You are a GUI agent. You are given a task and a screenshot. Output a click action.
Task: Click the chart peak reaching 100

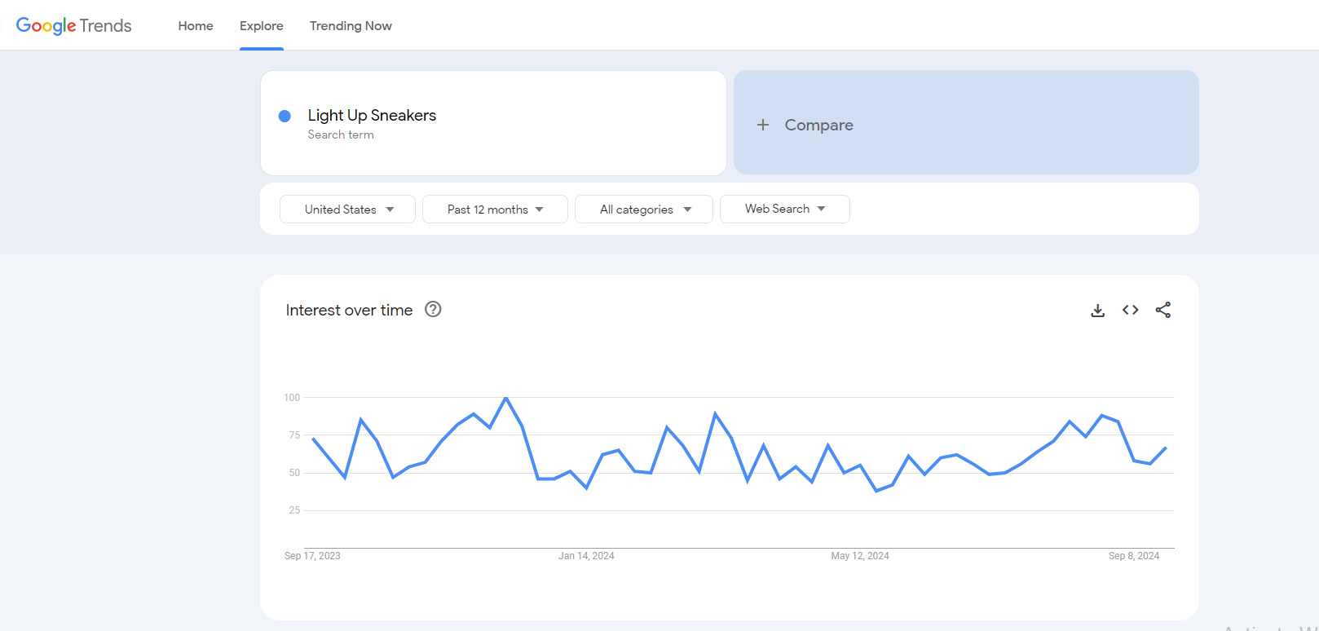tap(506, 398)
